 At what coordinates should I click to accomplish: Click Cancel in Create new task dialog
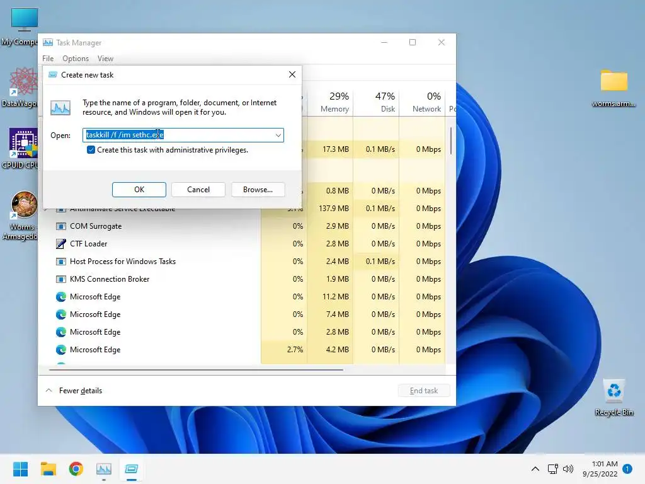(x=198, y=190)
